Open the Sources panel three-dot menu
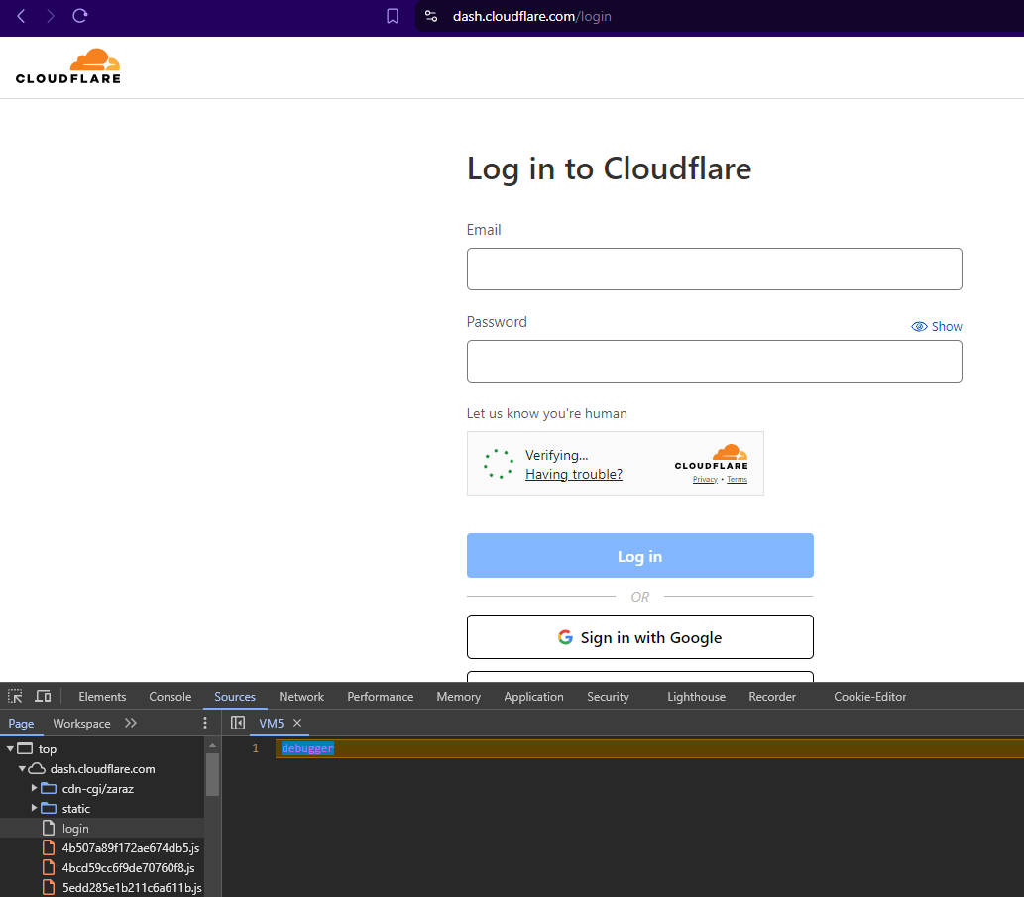1024x897 pixels. [x=206, y=723]
